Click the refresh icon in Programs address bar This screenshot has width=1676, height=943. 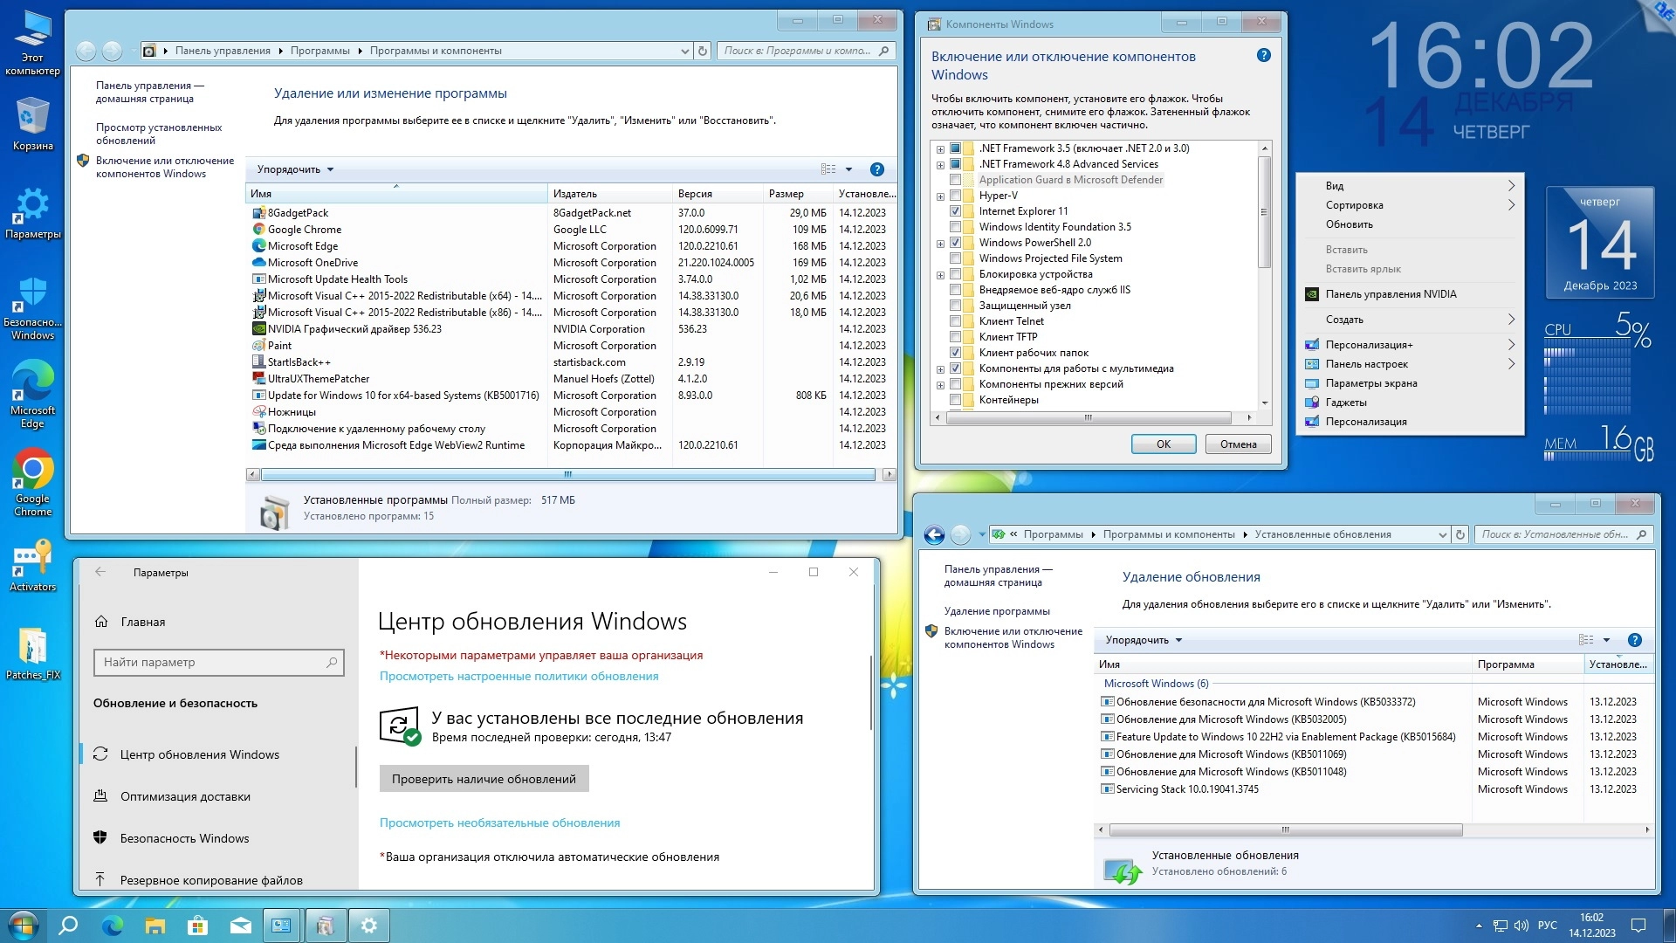(x=703, y=51)
